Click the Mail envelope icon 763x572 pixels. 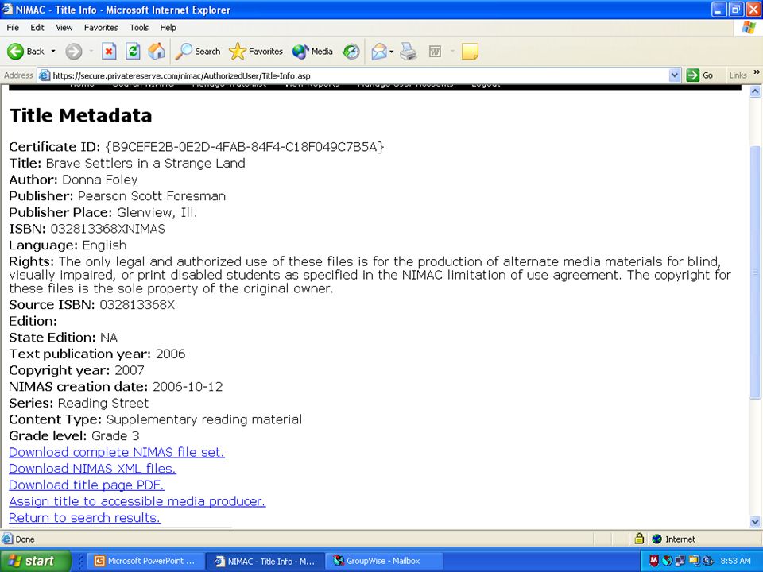pos(379,51)
